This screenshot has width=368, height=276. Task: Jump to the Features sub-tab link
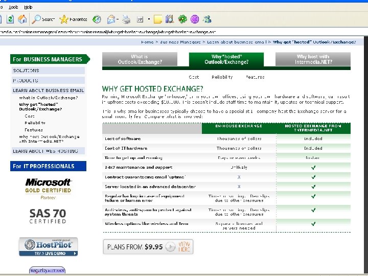pos(255,77)
